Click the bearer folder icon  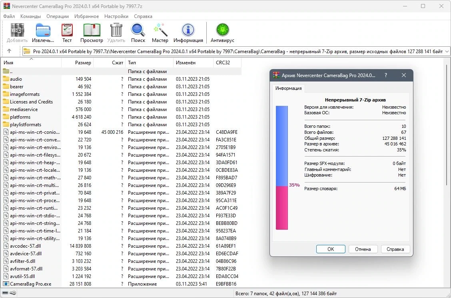pos(6,87)
